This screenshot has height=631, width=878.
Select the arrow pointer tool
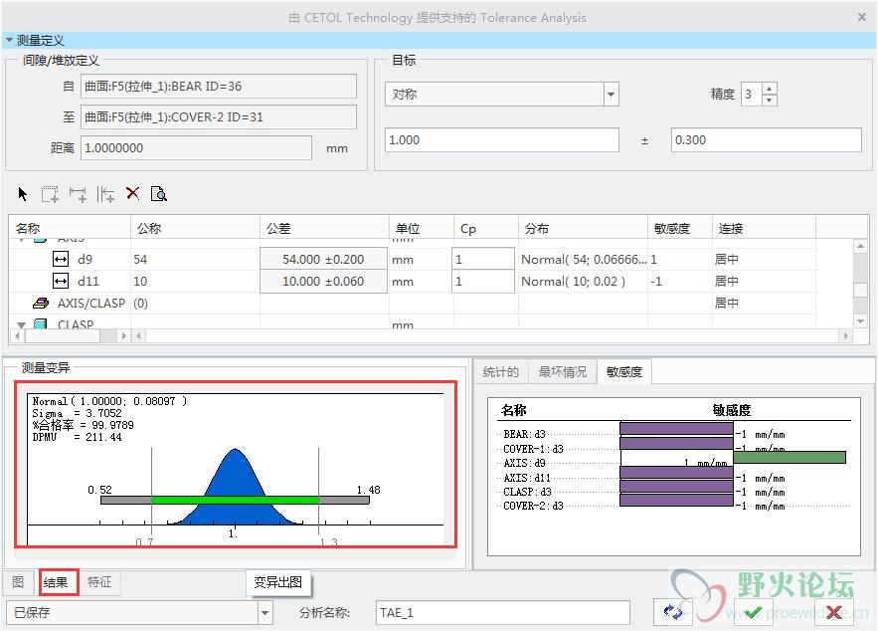[x=24, y=194]
